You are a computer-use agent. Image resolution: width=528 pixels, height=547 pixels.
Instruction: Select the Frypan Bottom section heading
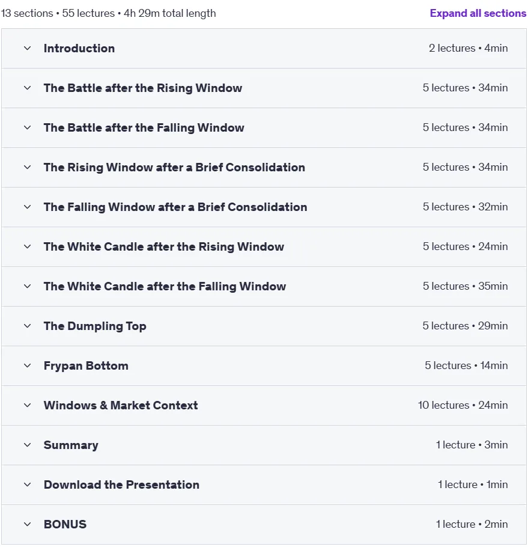click(x=86, y=365)
